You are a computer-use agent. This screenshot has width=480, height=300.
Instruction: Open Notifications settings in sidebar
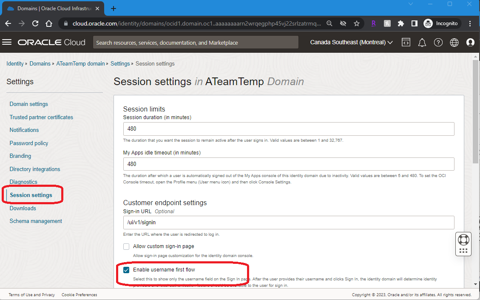click(x=24, y=130)
